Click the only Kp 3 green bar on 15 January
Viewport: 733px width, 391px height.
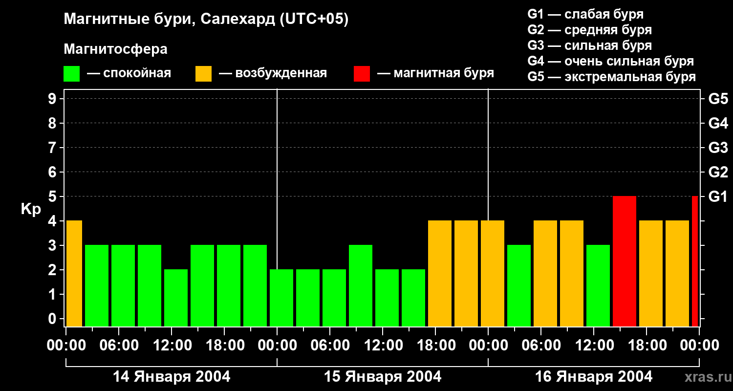(x=361, y=286)
